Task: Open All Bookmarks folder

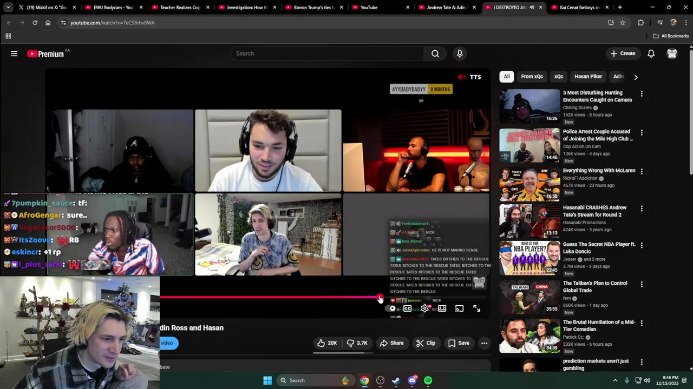Action: pos(671,36)
